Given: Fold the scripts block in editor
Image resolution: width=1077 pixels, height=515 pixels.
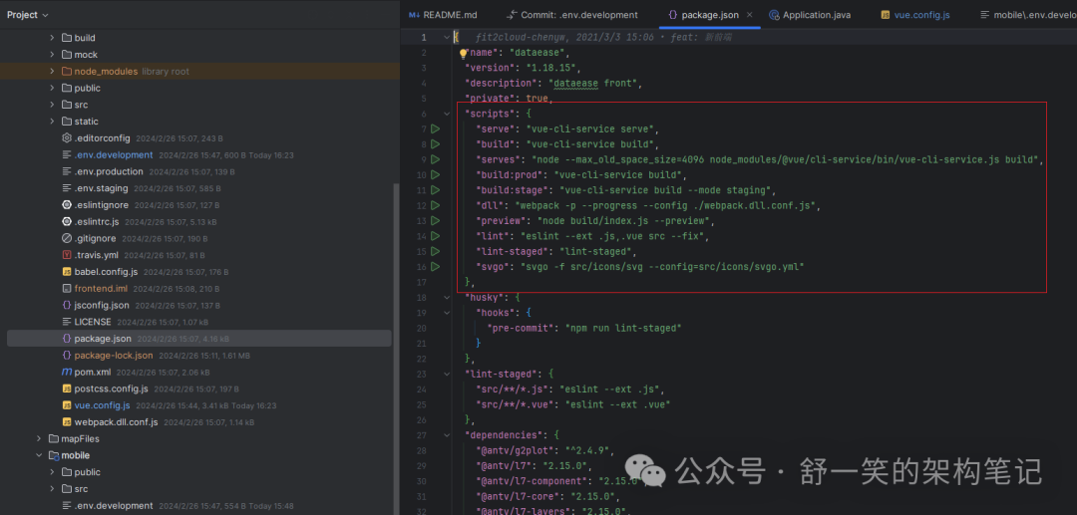Looking at the screenshot, I should coord(447,114).
